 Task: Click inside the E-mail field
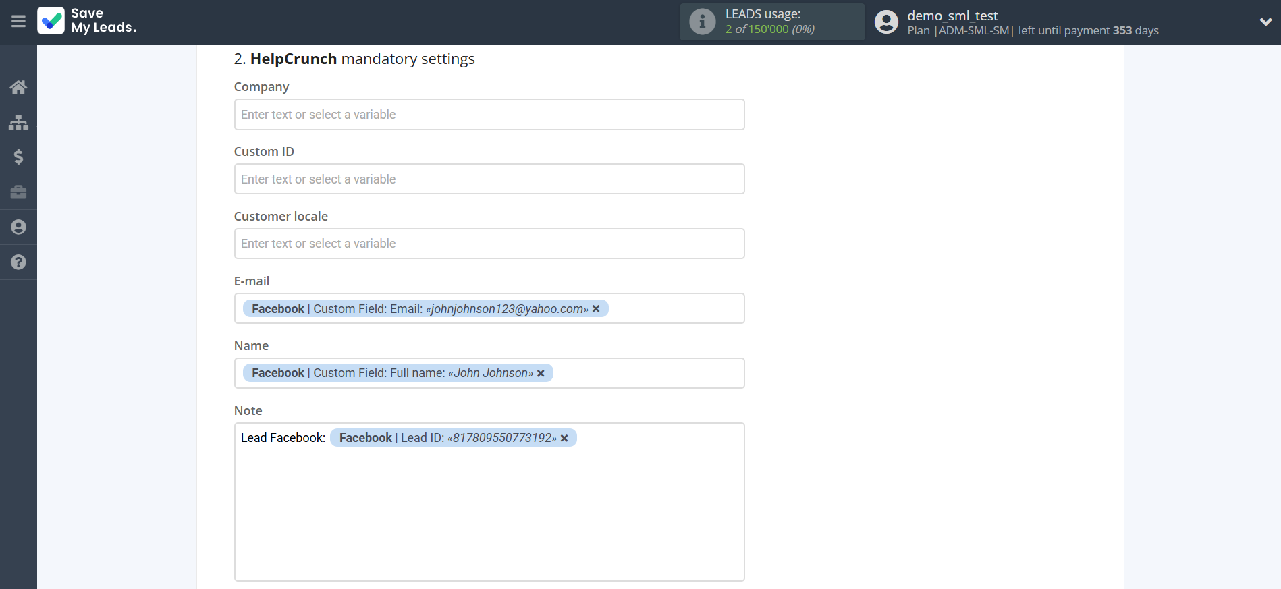coord(675,309)
